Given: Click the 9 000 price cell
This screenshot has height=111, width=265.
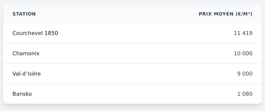Looking at the screenshot, I should (x=245, y=74).
